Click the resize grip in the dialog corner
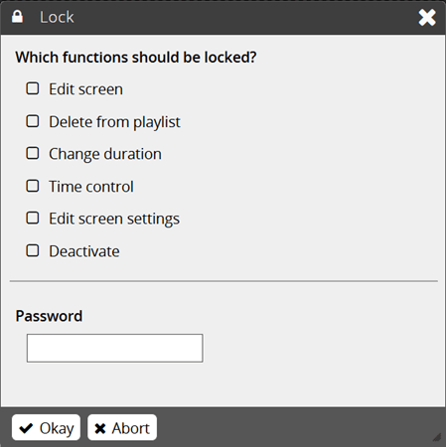 coord(437,437)
